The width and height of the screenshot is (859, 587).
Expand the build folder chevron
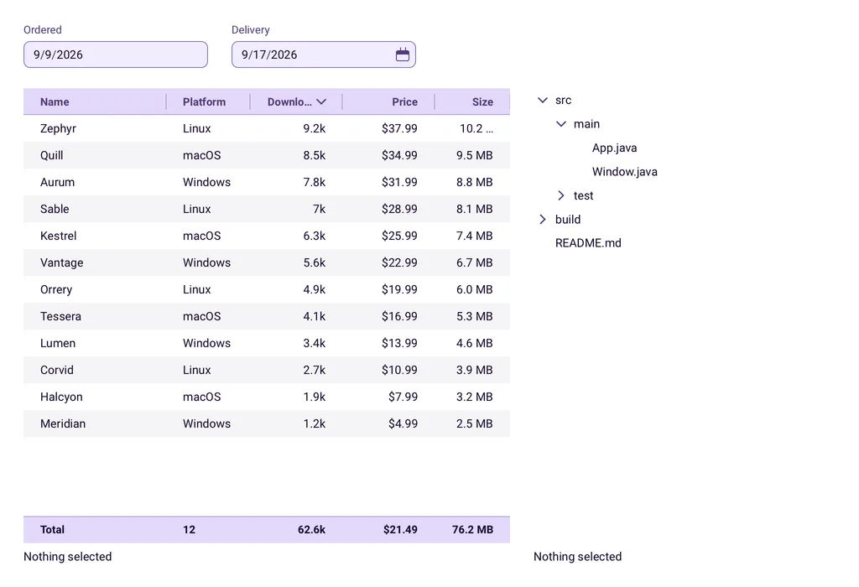coord(543,220)
